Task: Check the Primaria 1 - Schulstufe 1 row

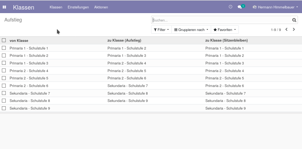Action: click(x=4, y=48)
